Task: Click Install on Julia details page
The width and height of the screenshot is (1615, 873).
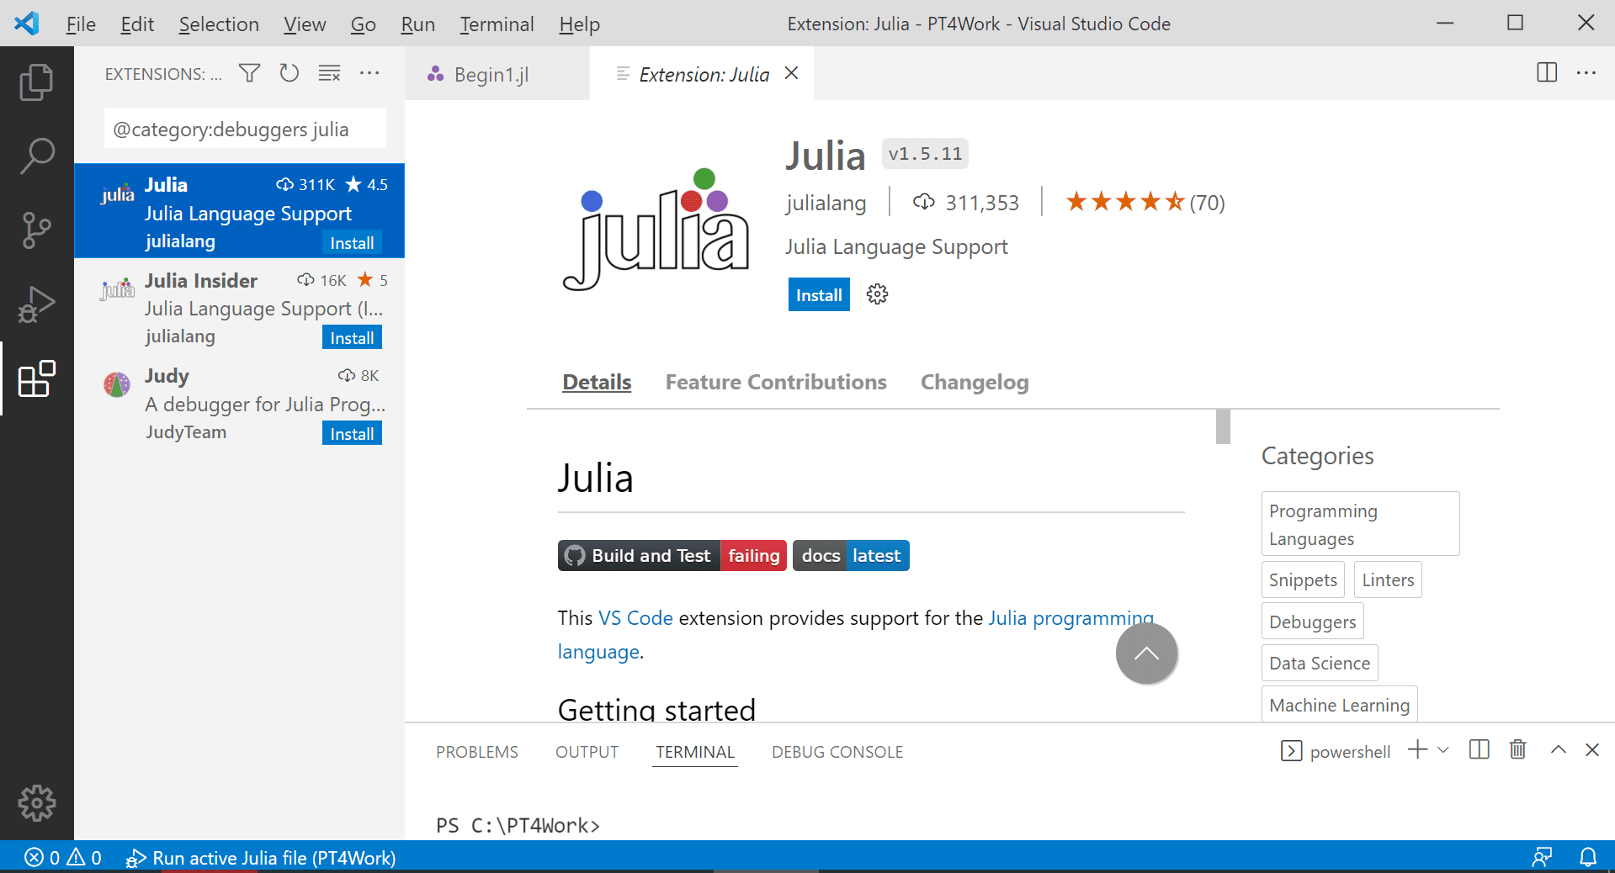Action: (x=819, y=294)
